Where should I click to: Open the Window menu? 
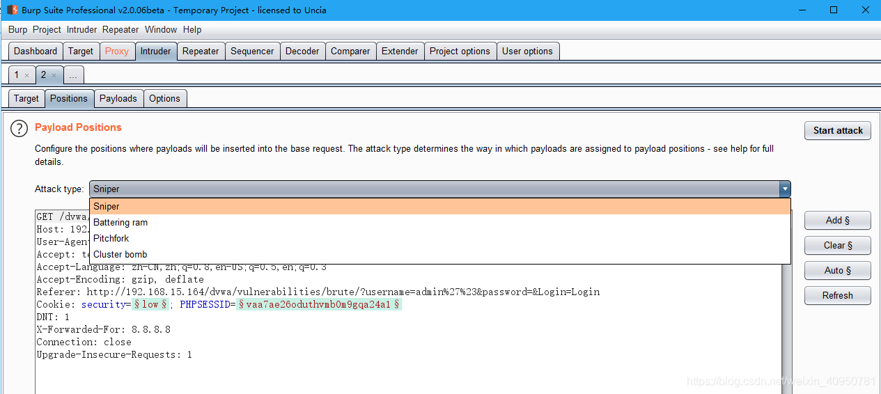click(161, 29)
